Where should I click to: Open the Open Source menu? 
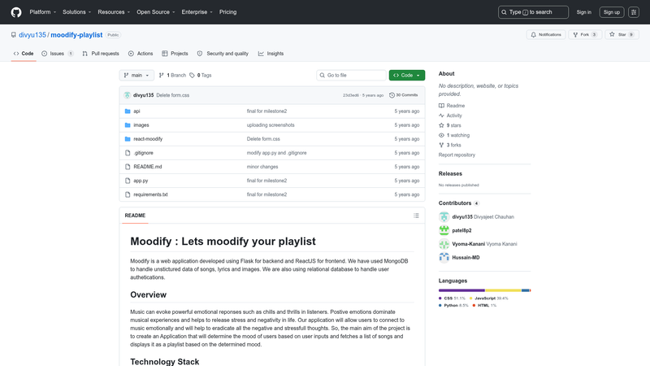coord(155,12)
